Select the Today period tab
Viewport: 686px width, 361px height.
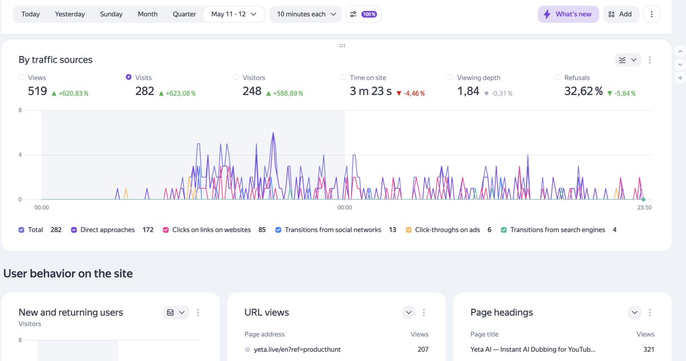pyautogui.click(x=31, y=14)
